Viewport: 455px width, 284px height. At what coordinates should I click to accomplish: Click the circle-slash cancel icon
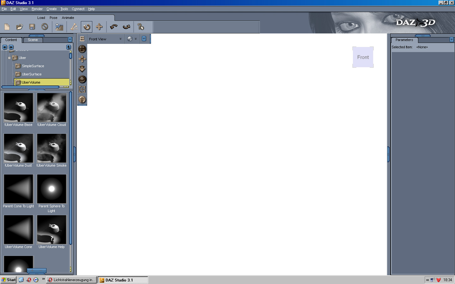point(45,27)
